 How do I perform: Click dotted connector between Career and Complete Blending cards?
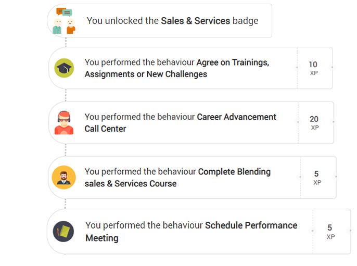pos(66,150)
